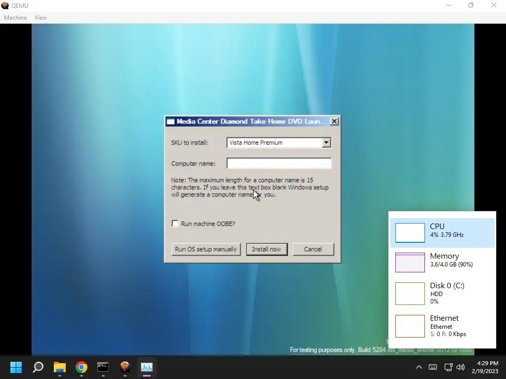Click the Install now button
The width and height of the screenshot is (506, 379).
pos(266,249)
